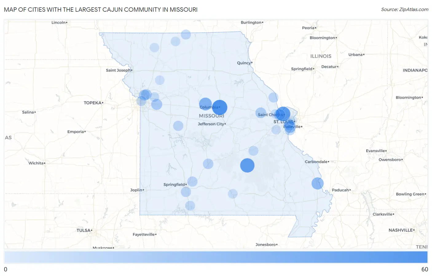
Task: Click the Clarksville city label
Action: [383, 214]
